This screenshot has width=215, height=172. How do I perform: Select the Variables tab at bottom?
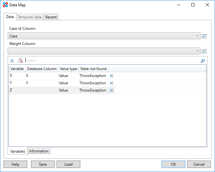tap(18, 151)
